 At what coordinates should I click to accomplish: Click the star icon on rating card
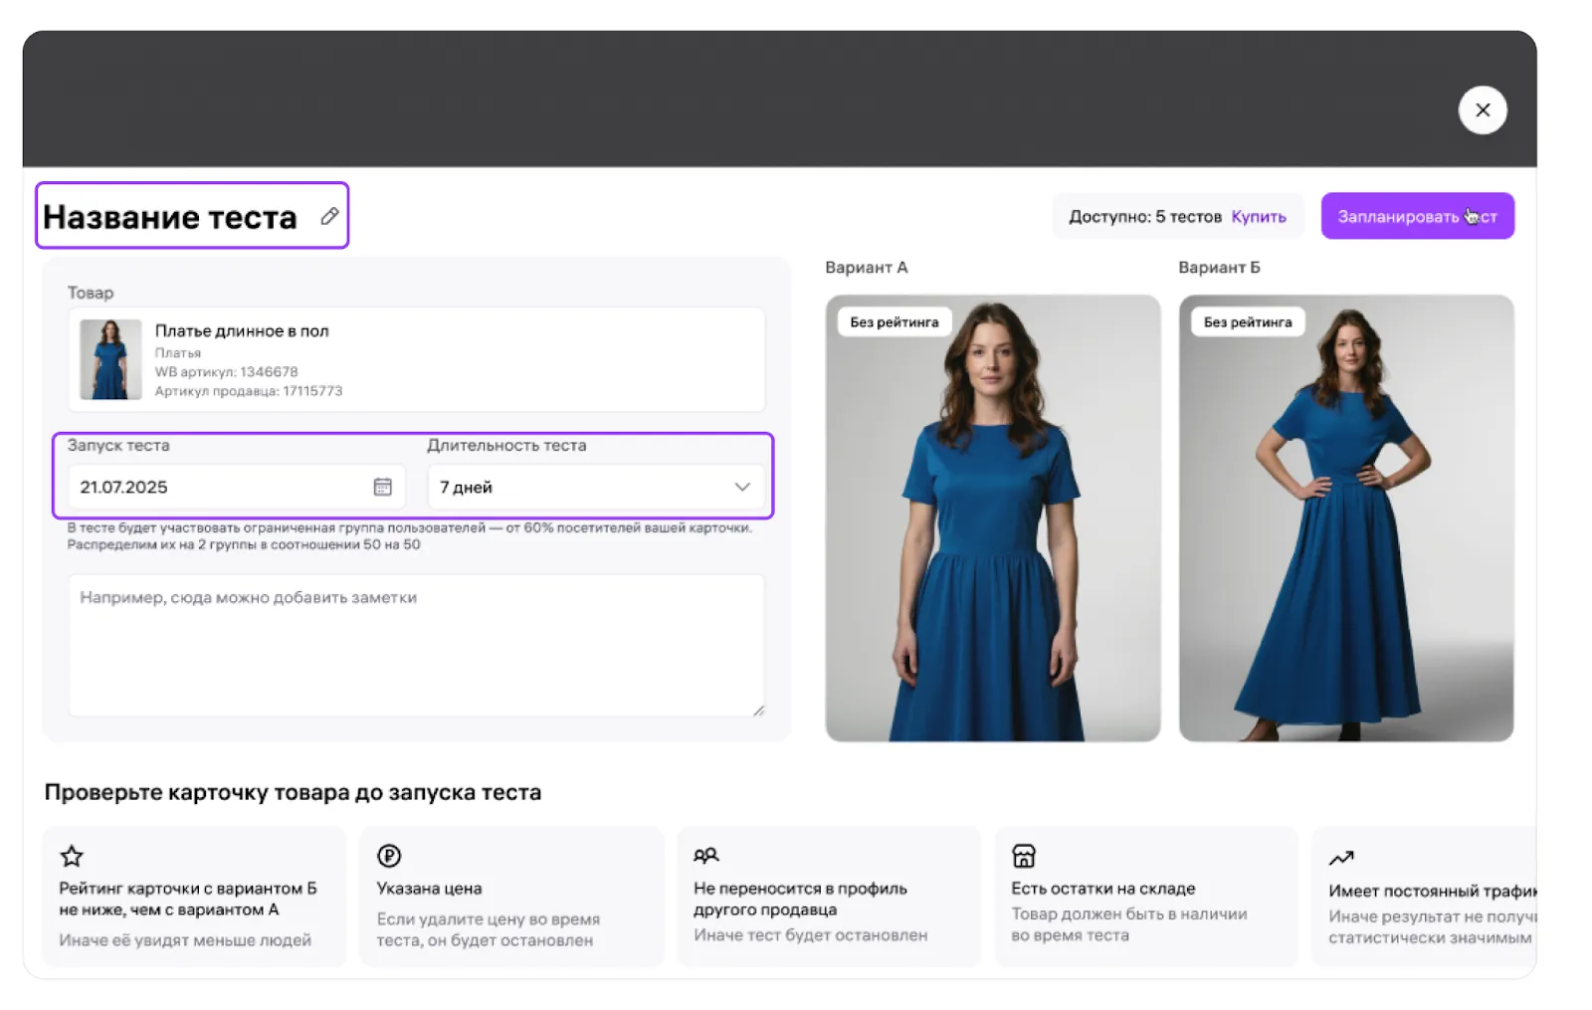coord(72,856)
